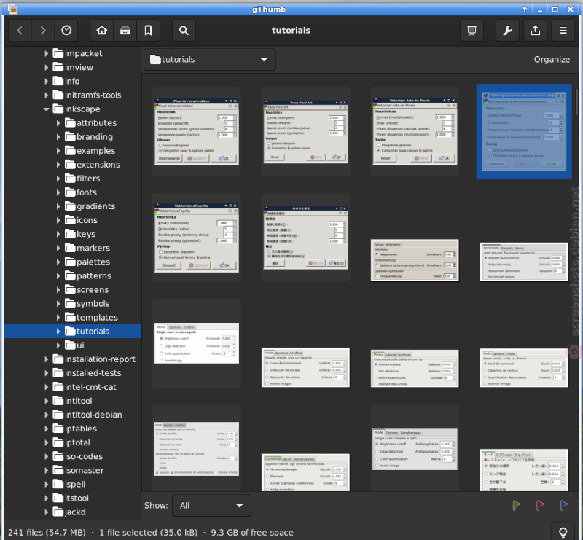This screenshot has width=583, height=540.
Task: Start the presentation slideshow
Action: click(x=472, y=31)
